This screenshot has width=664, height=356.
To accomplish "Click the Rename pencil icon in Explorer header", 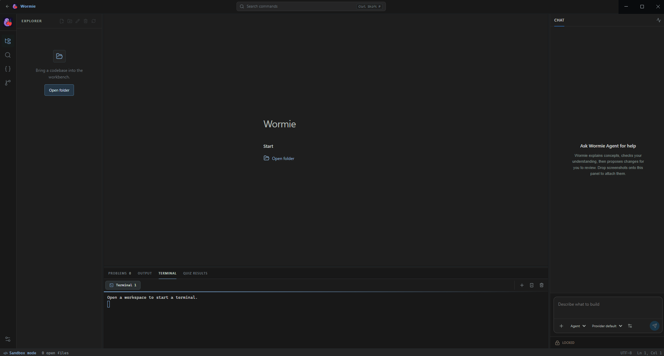I will click(x=78, y=21).
